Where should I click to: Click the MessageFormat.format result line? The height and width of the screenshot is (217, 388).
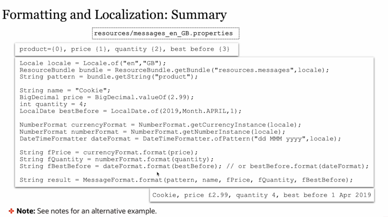click(x=186, y=180)
